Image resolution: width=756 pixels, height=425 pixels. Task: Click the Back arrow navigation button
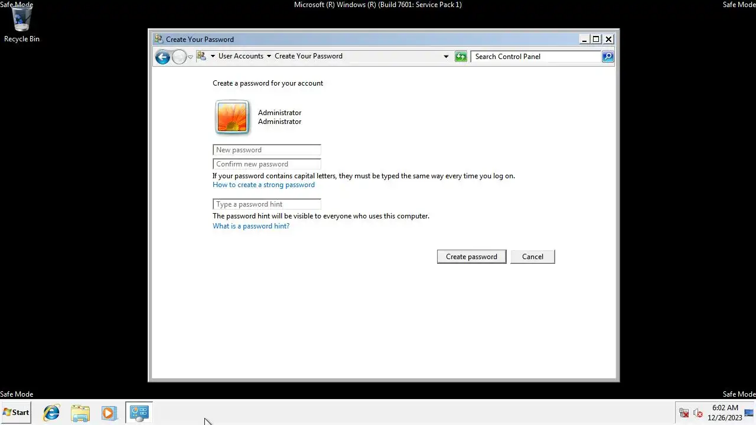(x=162, y=57)
